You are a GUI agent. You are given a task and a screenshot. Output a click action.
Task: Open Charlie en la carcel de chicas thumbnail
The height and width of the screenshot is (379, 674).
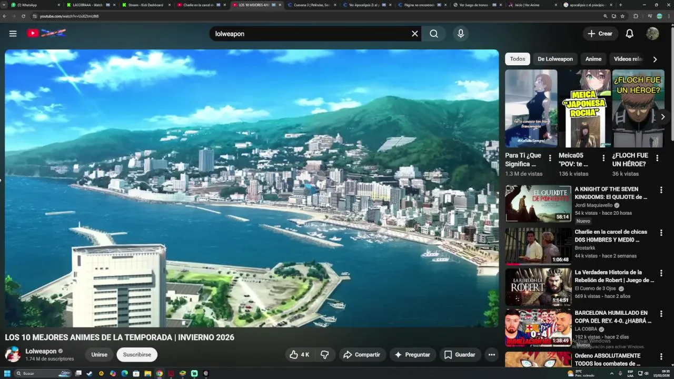point(538,246)
